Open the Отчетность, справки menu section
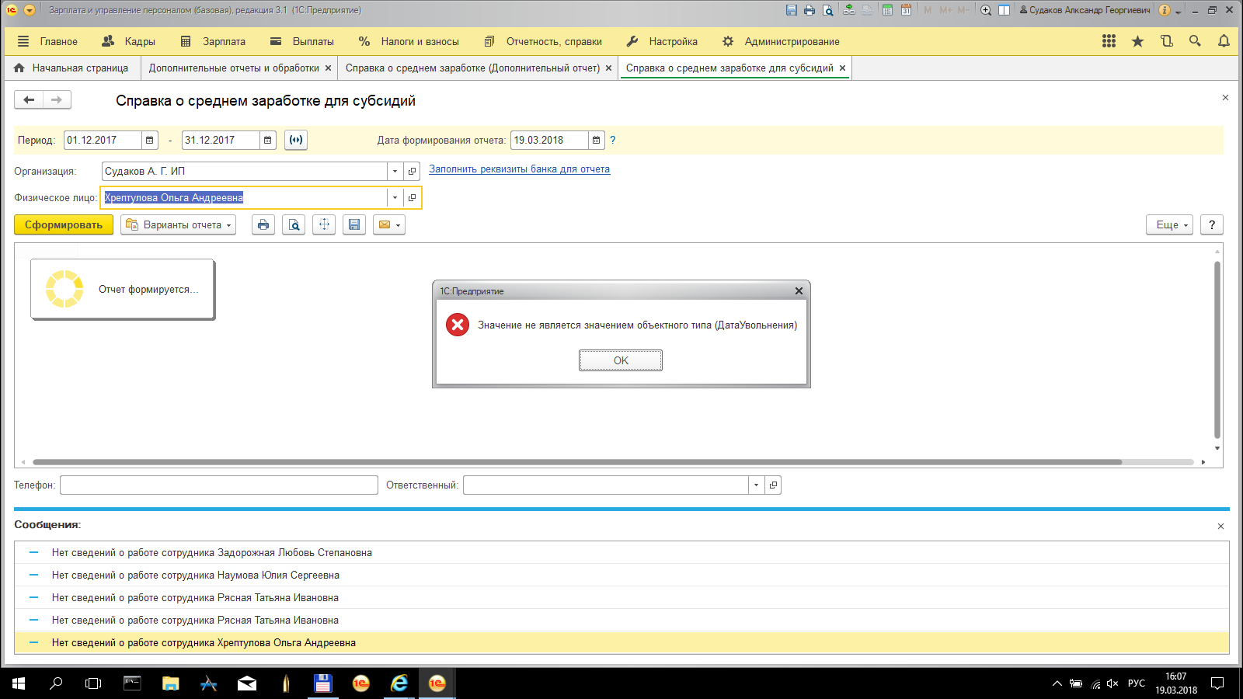The image size is (1243, 699). tap(543, 41)
